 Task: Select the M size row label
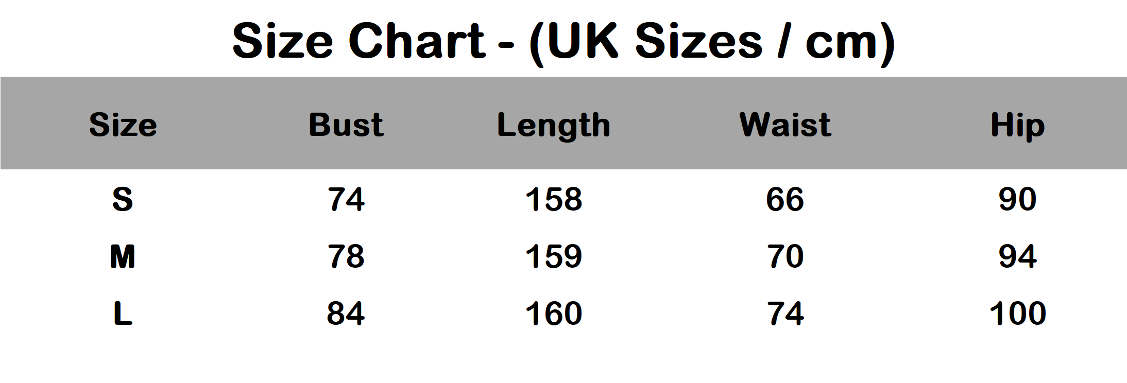coord(123,256)
